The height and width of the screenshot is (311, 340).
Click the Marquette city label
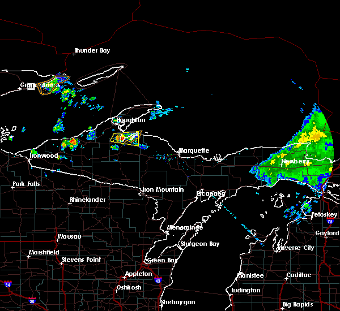coord(194,150)
